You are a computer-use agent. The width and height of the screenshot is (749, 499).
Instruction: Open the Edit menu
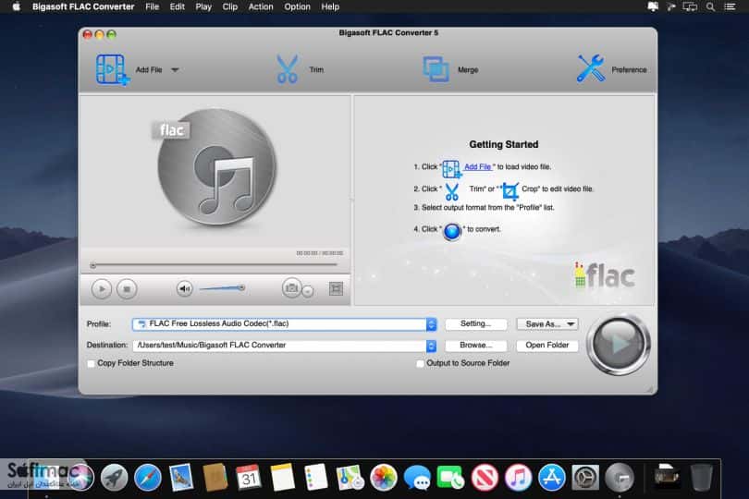(x=178, y=6)
